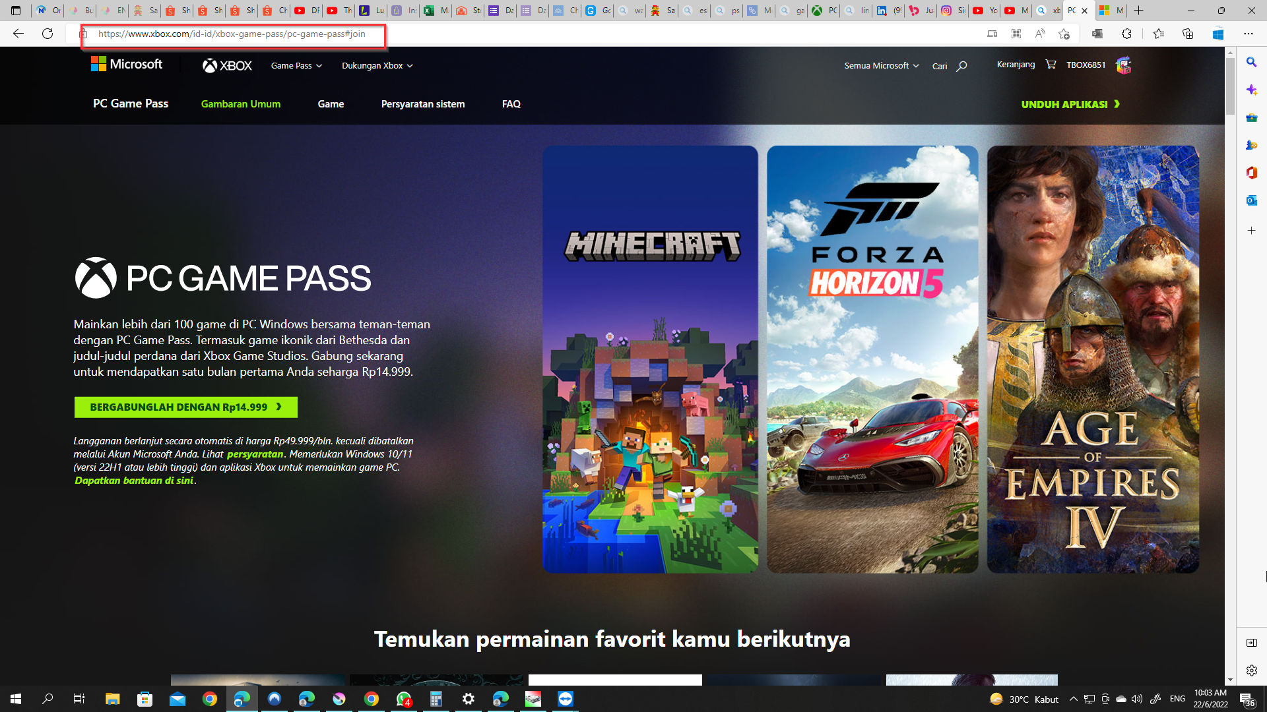The image size is (1267, 712).
Task: Expand the Game Pass dropdown menu
Action: (296, 65)
